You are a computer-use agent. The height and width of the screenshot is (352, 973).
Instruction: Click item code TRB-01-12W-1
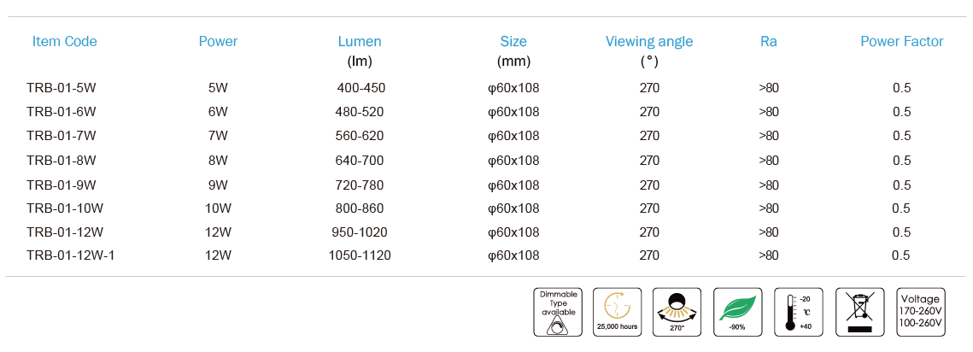(x=71, y=255)
